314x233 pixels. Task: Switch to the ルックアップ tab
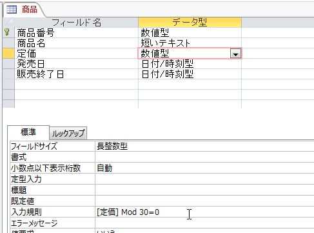click(68, 133)
